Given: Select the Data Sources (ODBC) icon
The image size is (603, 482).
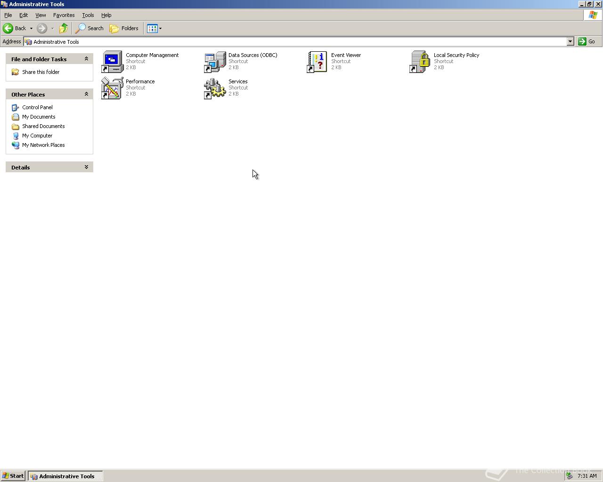Looking at the screenshot, I should coord(215,62).
